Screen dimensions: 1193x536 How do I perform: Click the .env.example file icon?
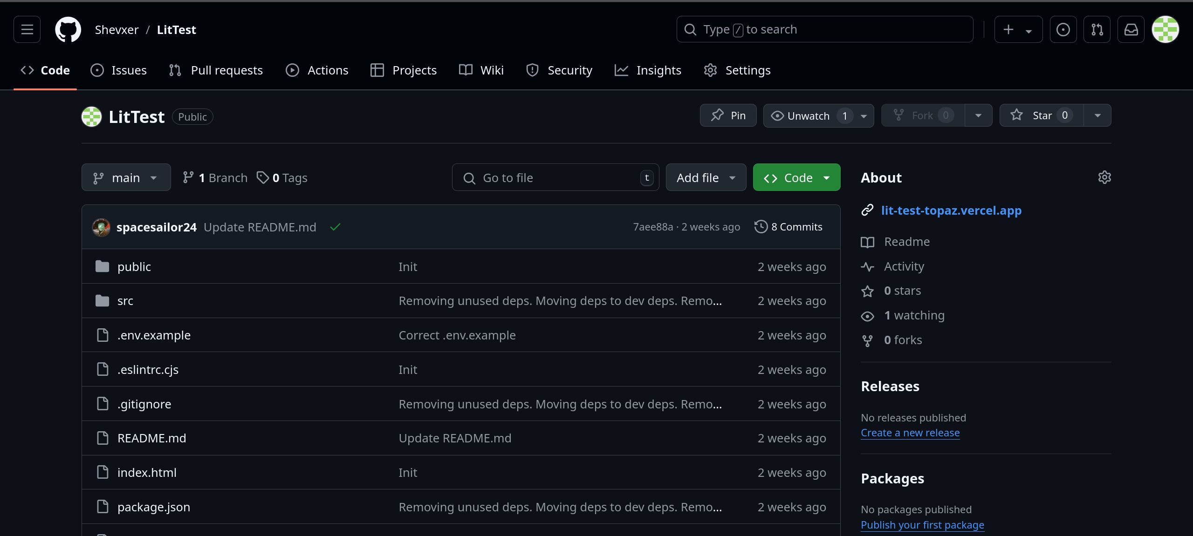point(103,335)
